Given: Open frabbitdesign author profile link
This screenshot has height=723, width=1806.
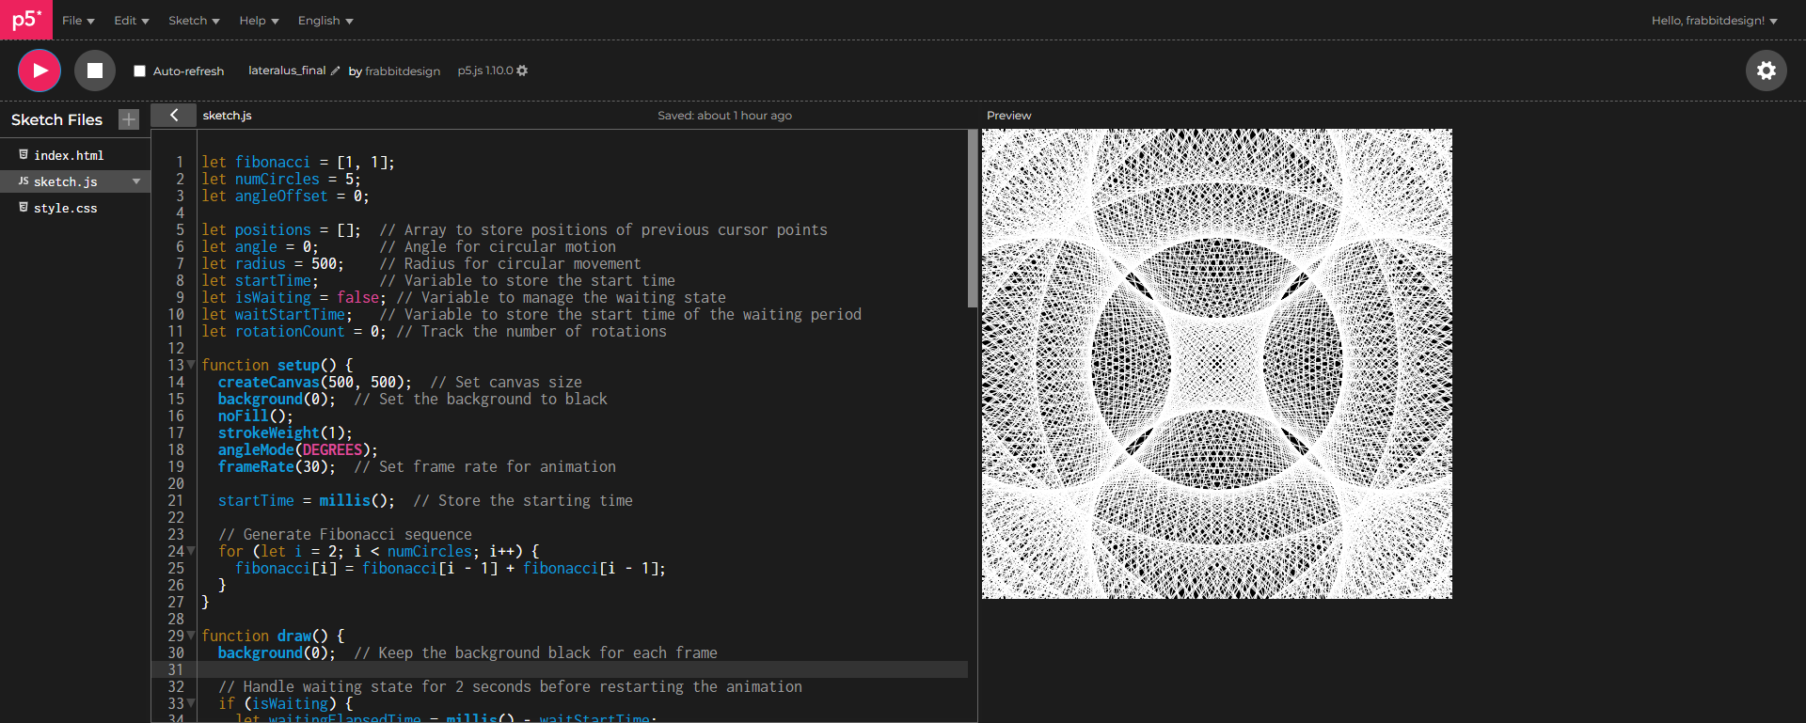Looking at the screenshot, I should (403, 71).
